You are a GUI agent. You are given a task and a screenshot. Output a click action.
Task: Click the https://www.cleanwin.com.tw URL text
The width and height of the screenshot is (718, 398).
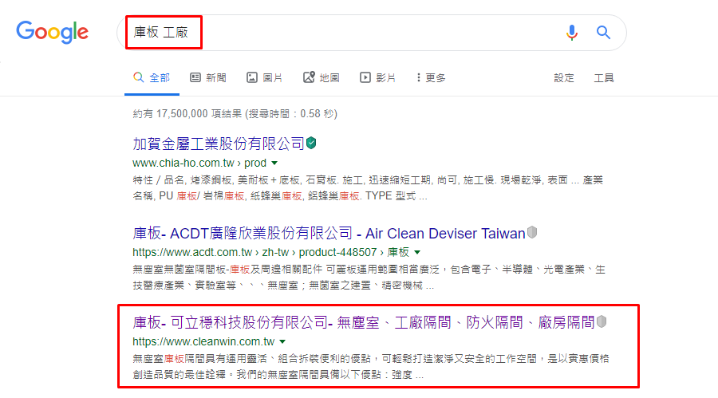coord(203,341)
